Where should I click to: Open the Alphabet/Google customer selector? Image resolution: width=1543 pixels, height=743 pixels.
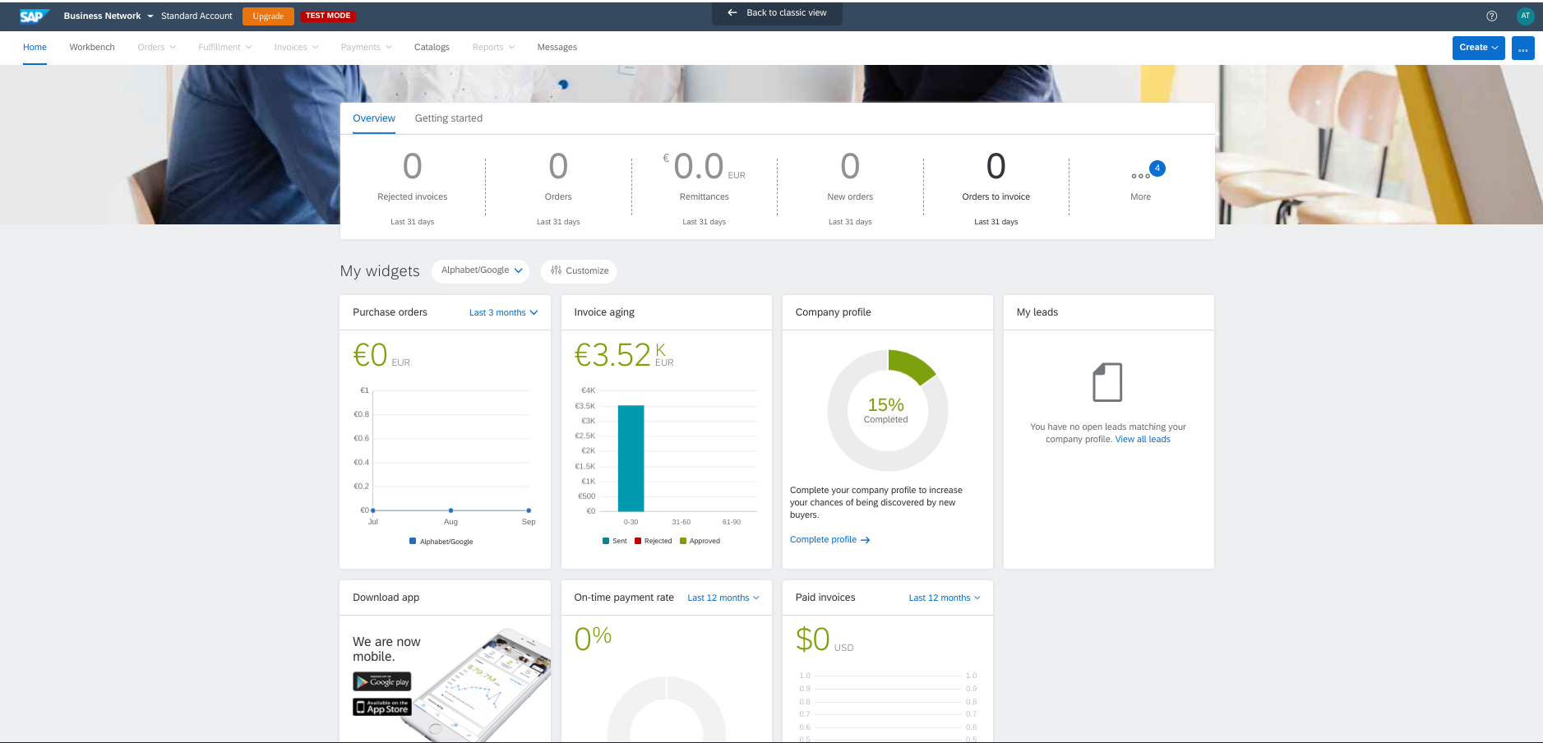pos(481,270)
